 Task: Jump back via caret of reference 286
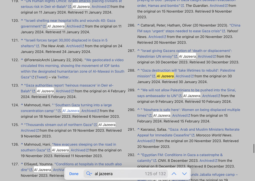[x=138, y=25]
